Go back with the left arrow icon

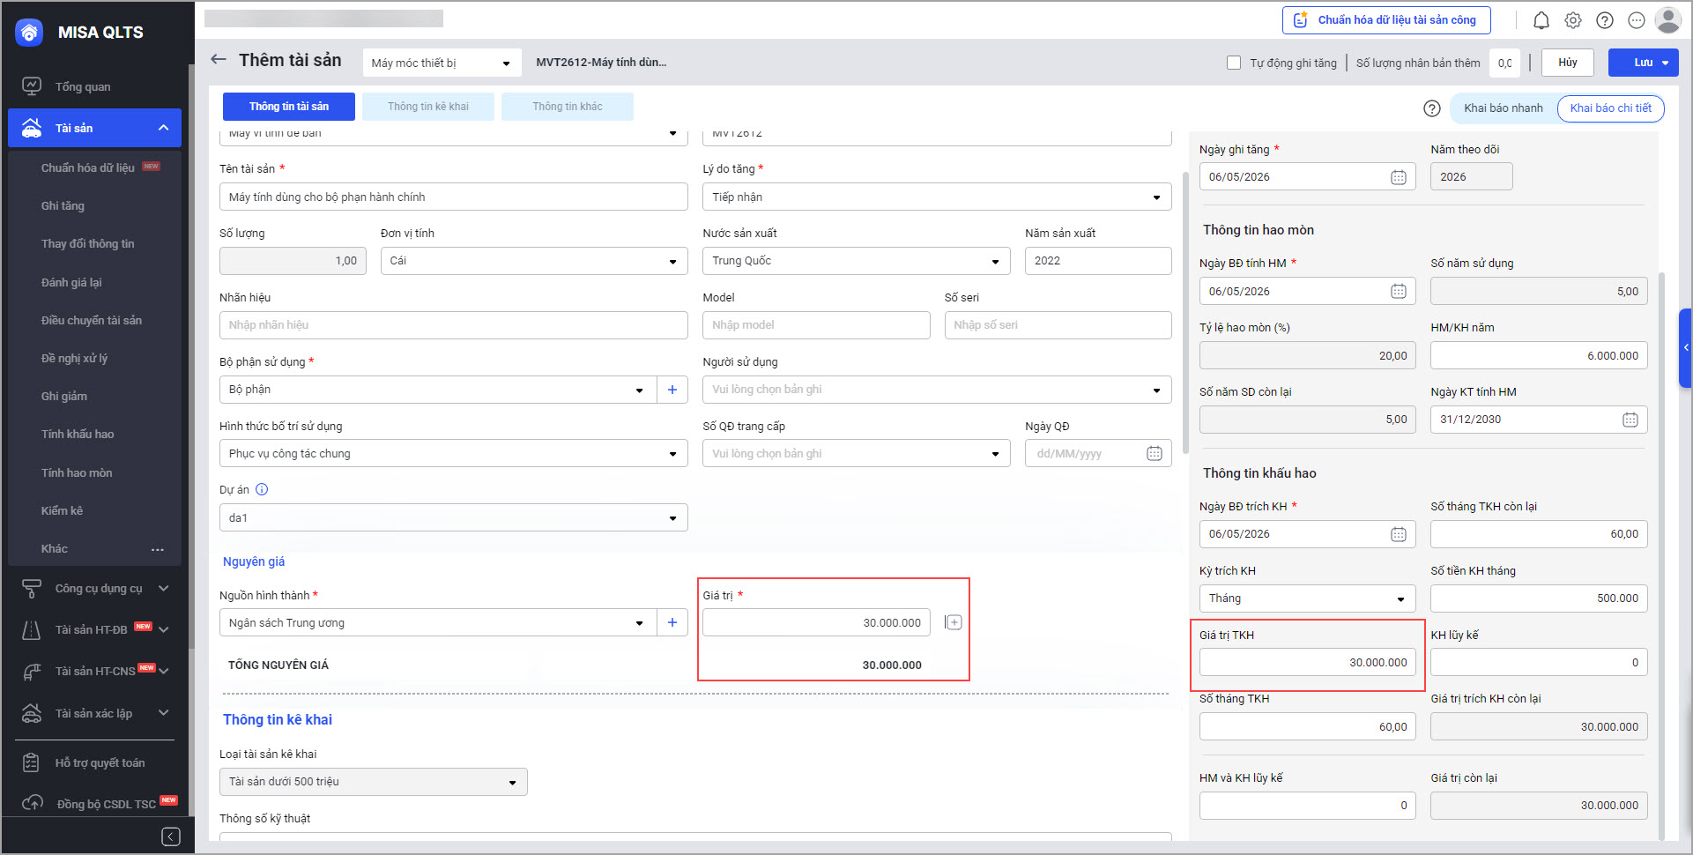click(x=219, y=60)
